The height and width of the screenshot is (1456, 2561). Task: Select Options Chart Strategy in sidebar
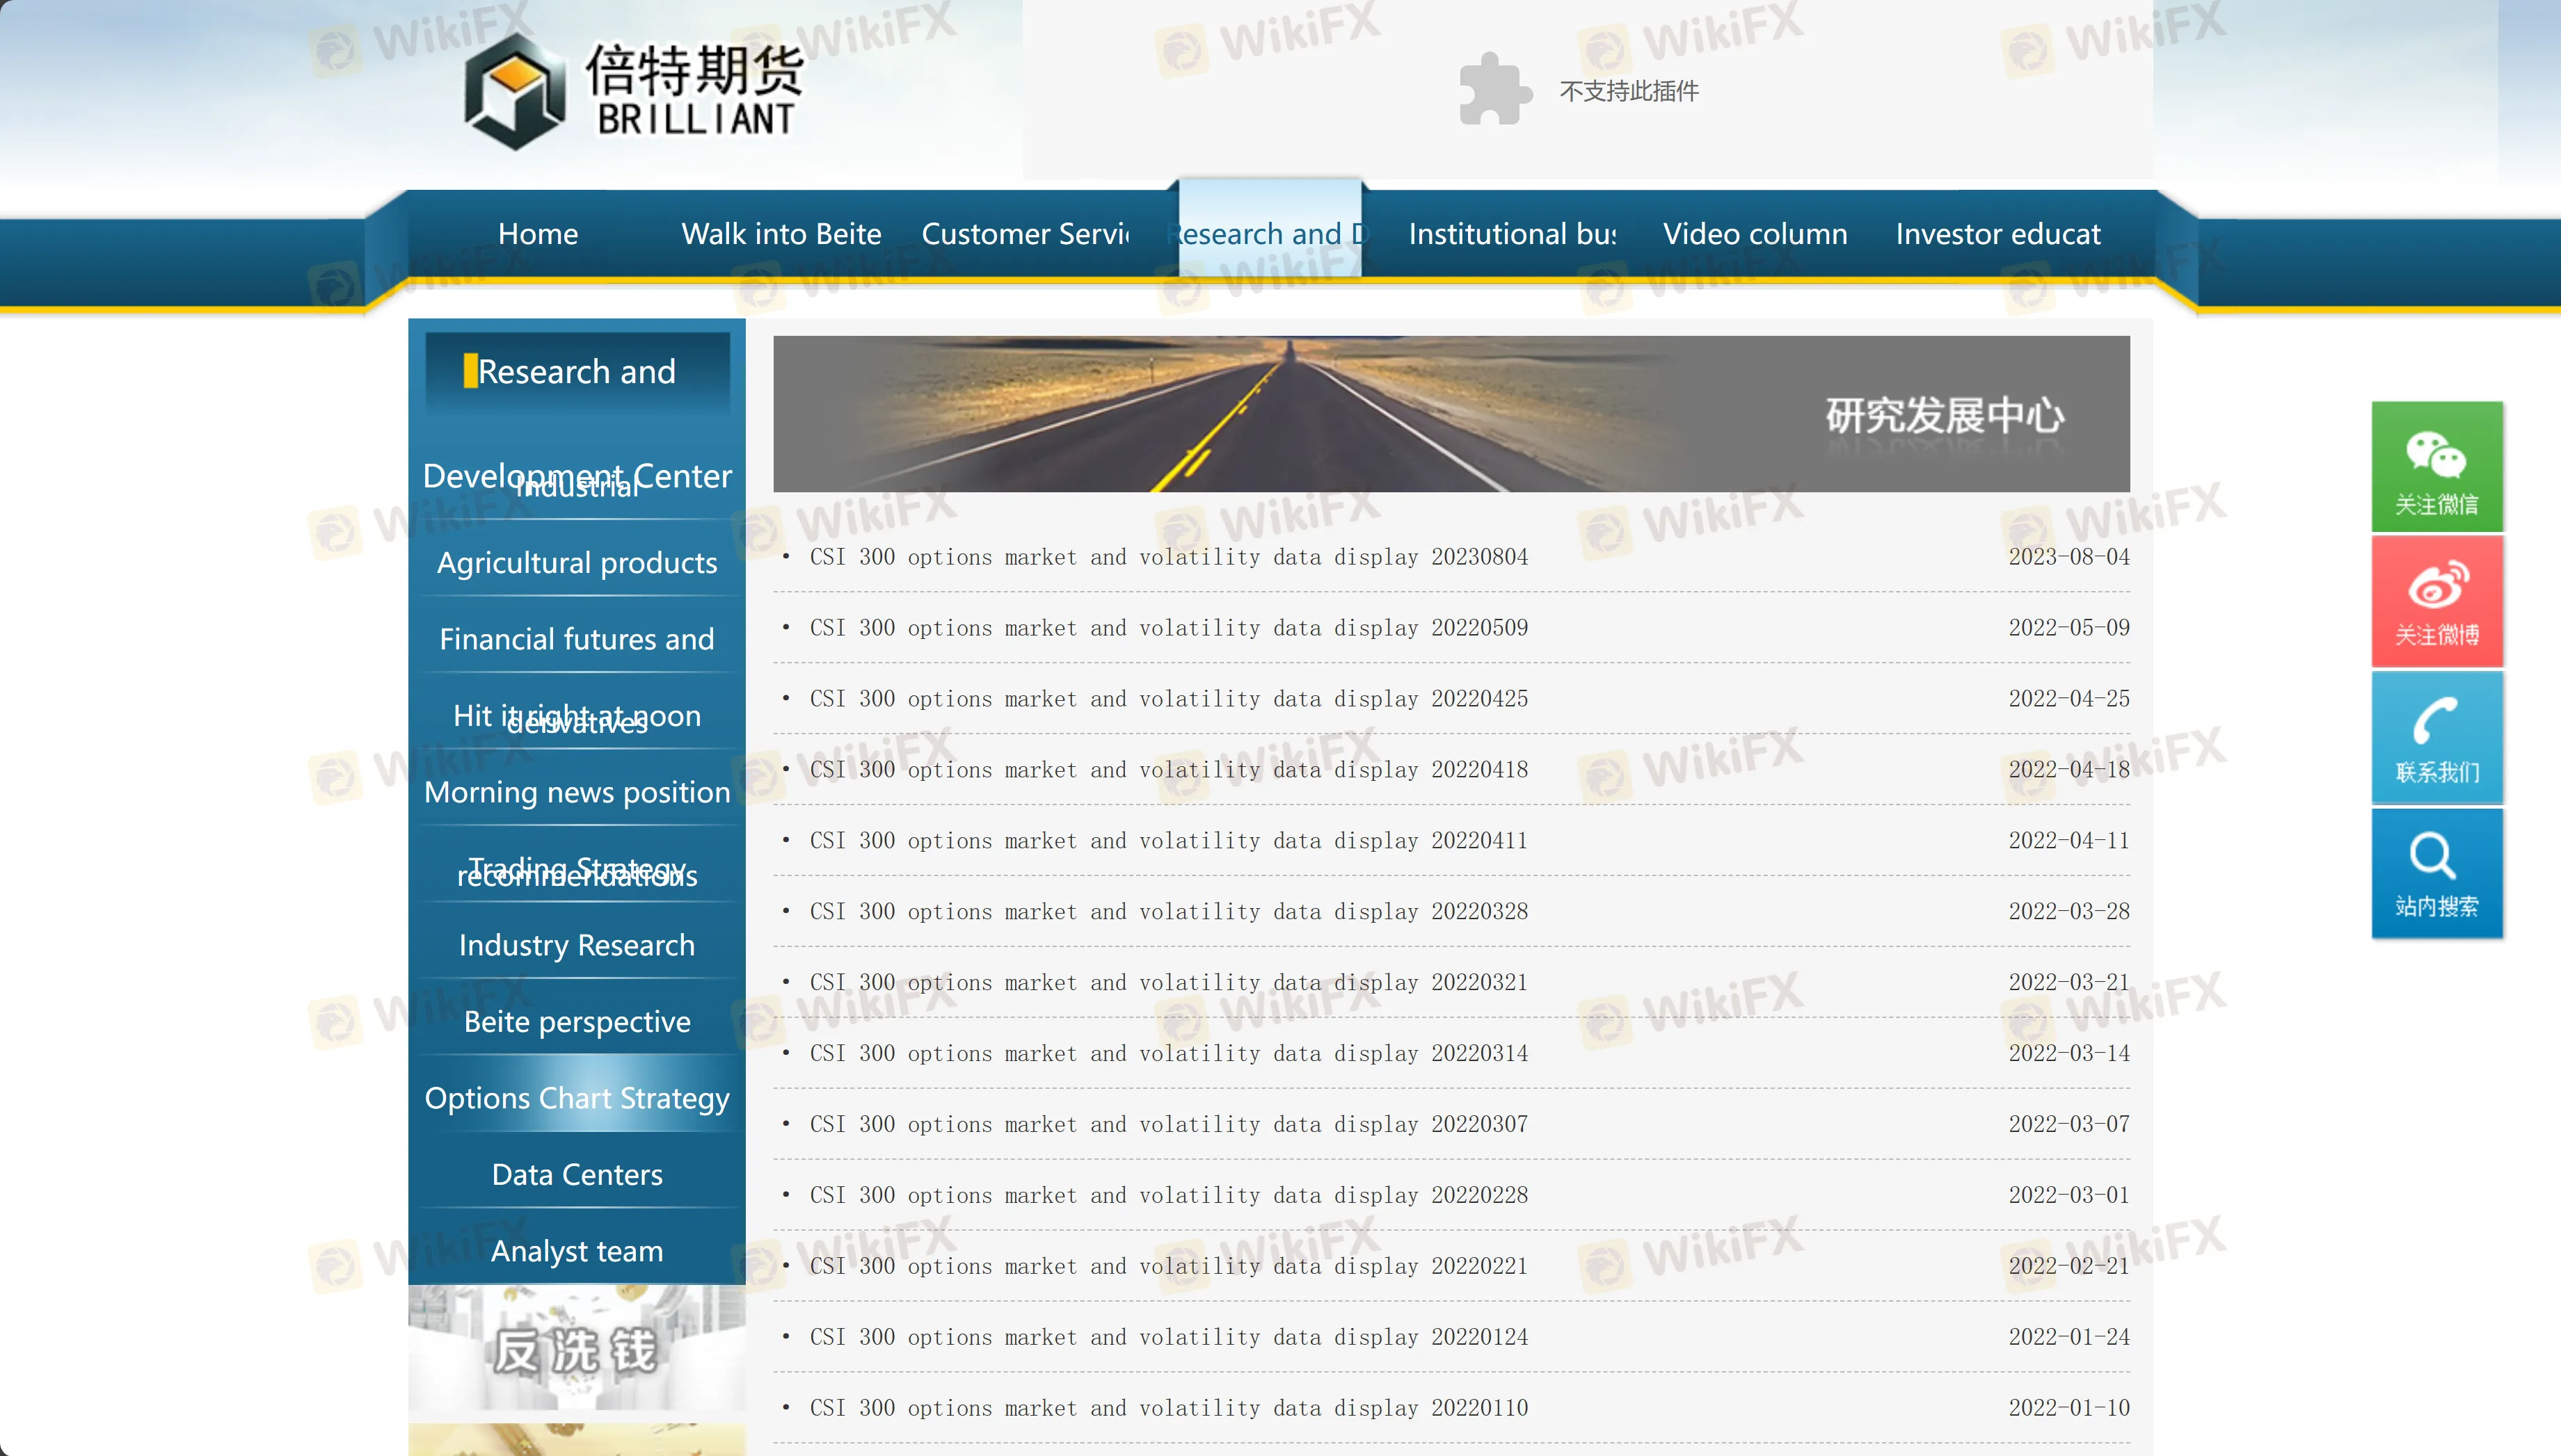[576, 1097]
